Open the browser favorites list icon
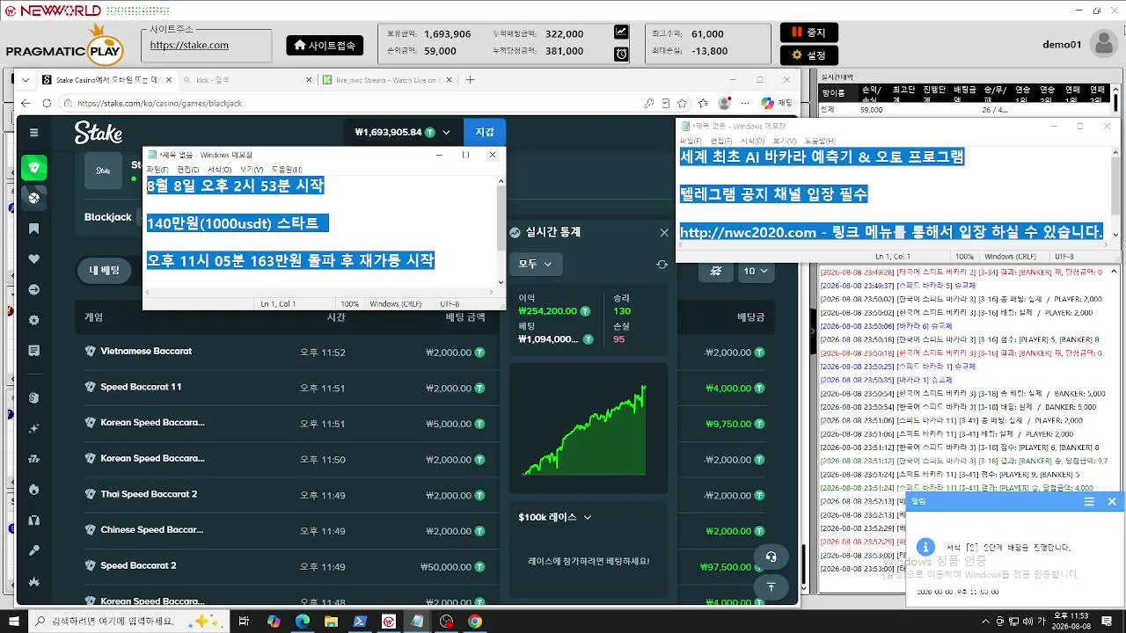 pyautogui.click(x=702, y=103)
